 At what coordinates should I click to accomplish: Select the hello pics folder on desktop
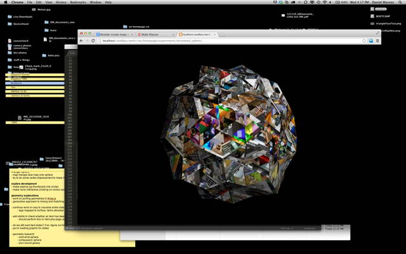(51, 55)
